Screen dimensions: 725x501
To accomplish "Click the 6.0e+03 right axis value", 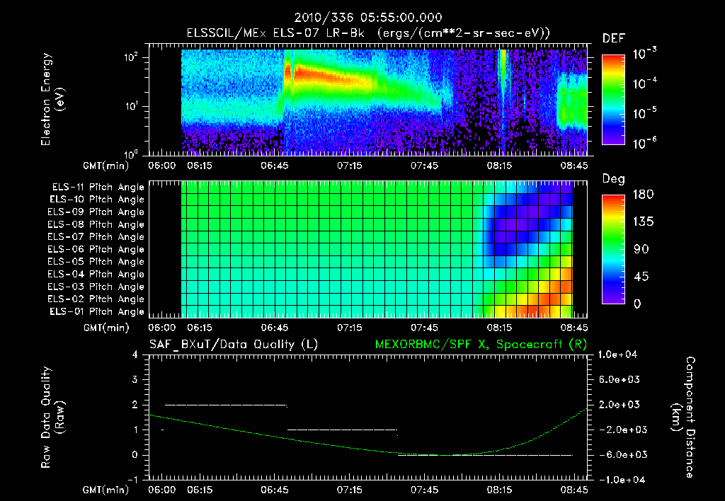I will click(619, 379).
